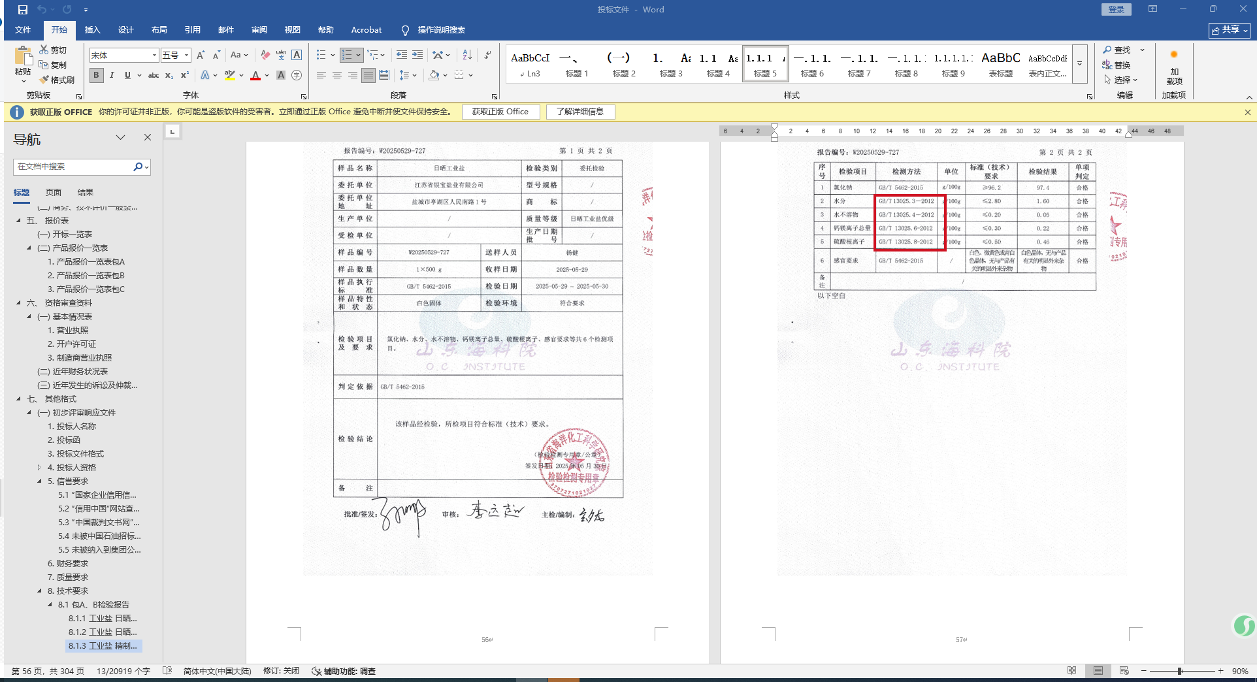Apply distributed alignment
This screenshot has height=682, width=1257.
[384, 76]
